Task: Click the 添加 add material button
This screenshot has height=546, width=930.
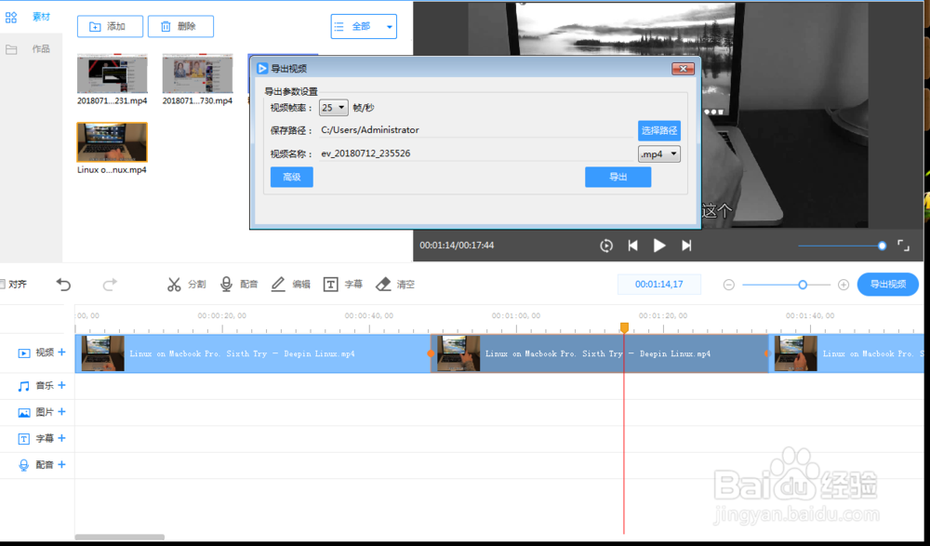Action: pos(110,26)
